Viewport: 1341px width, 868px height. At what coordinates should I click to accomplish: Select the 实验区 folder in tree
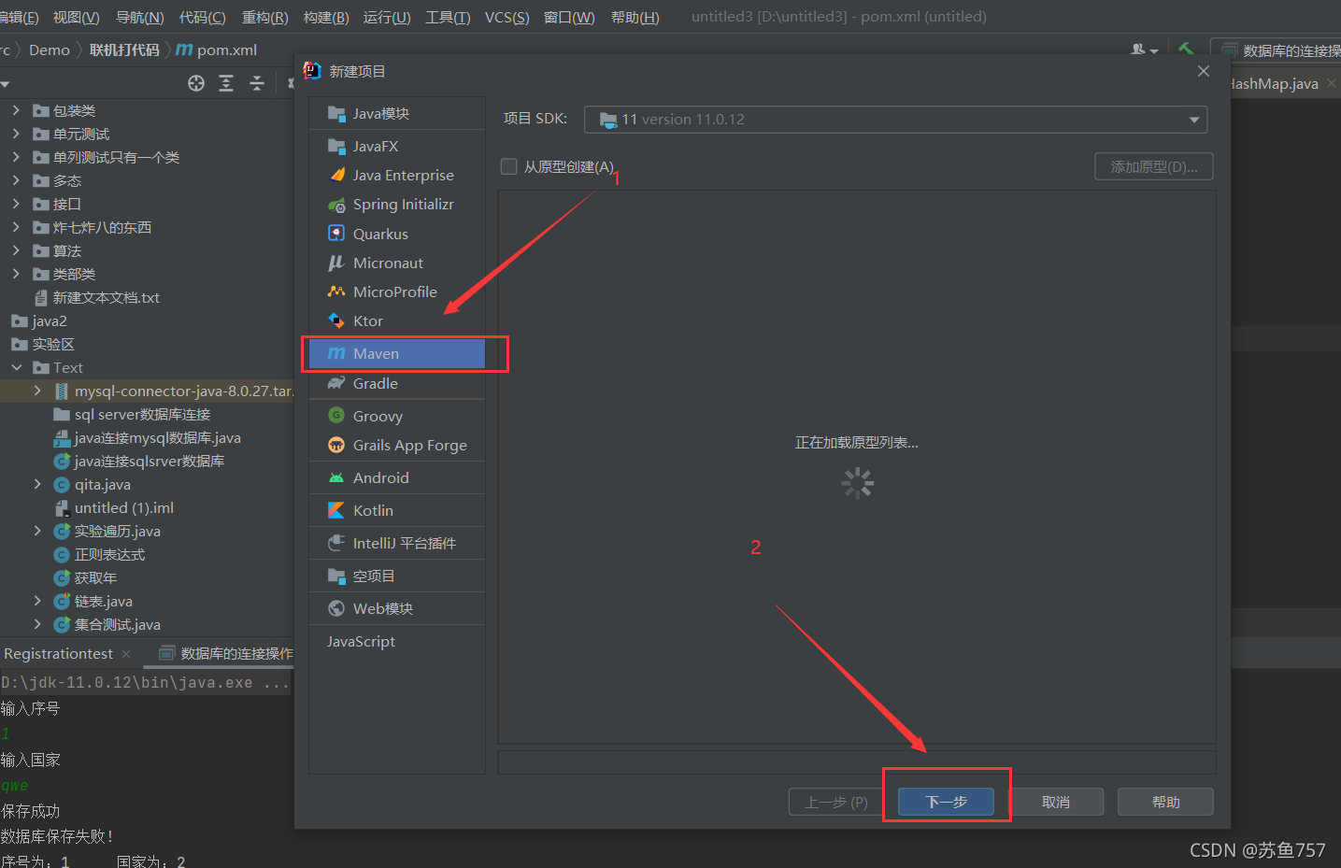pos(52,344)
